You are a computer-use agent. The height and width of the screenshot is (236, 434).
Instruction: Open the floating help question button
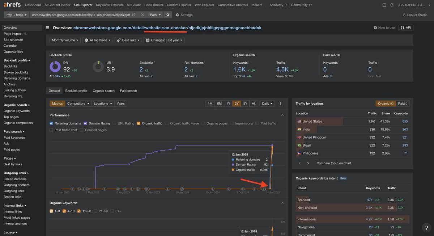click(x=426, y=228)
